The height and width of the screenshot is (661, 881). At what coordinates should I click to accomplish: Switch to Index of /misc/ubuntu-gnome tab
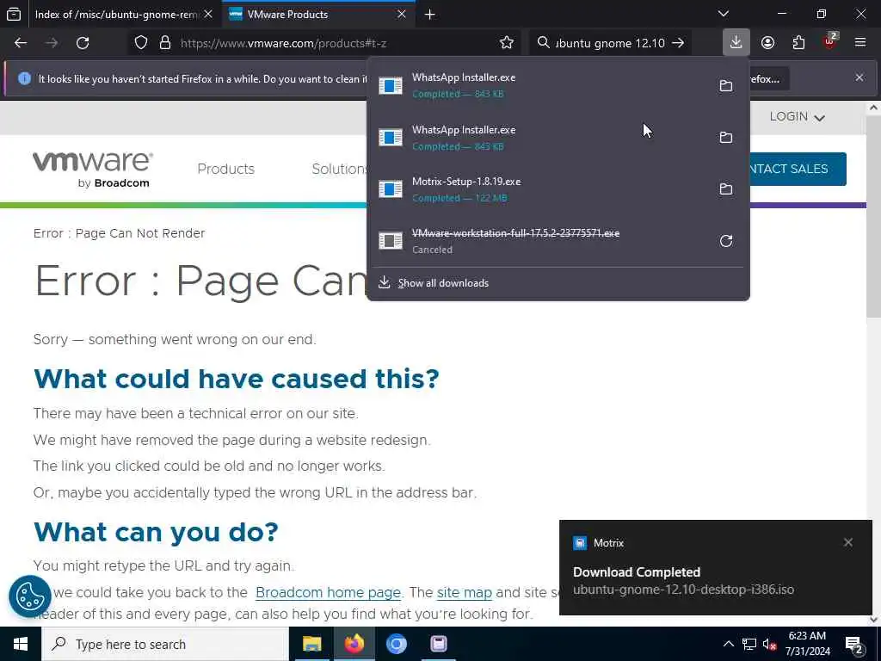point(111,14)
